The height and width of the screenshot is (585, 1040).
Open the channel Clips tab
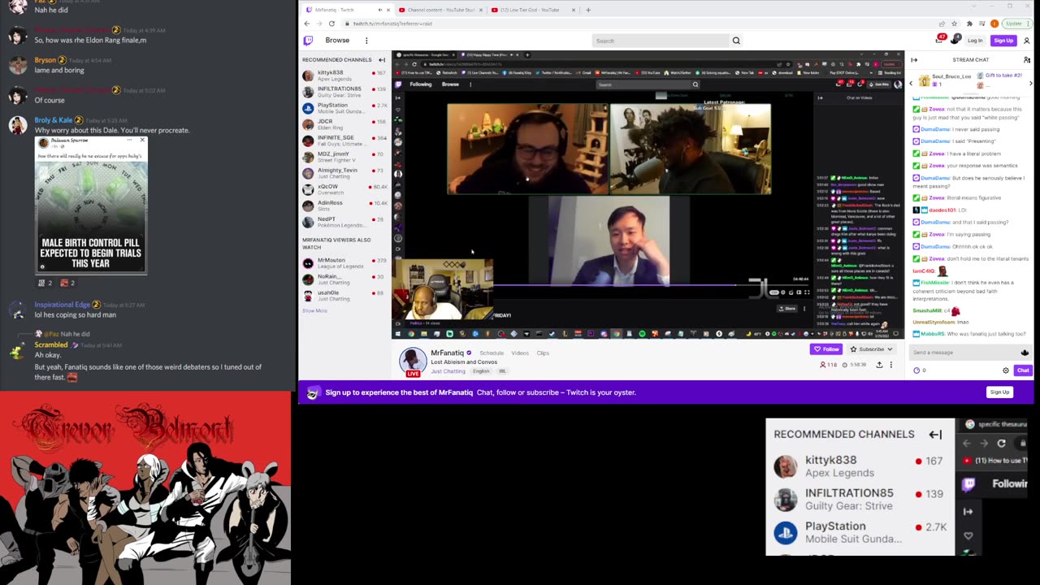[x=543, y=353]
